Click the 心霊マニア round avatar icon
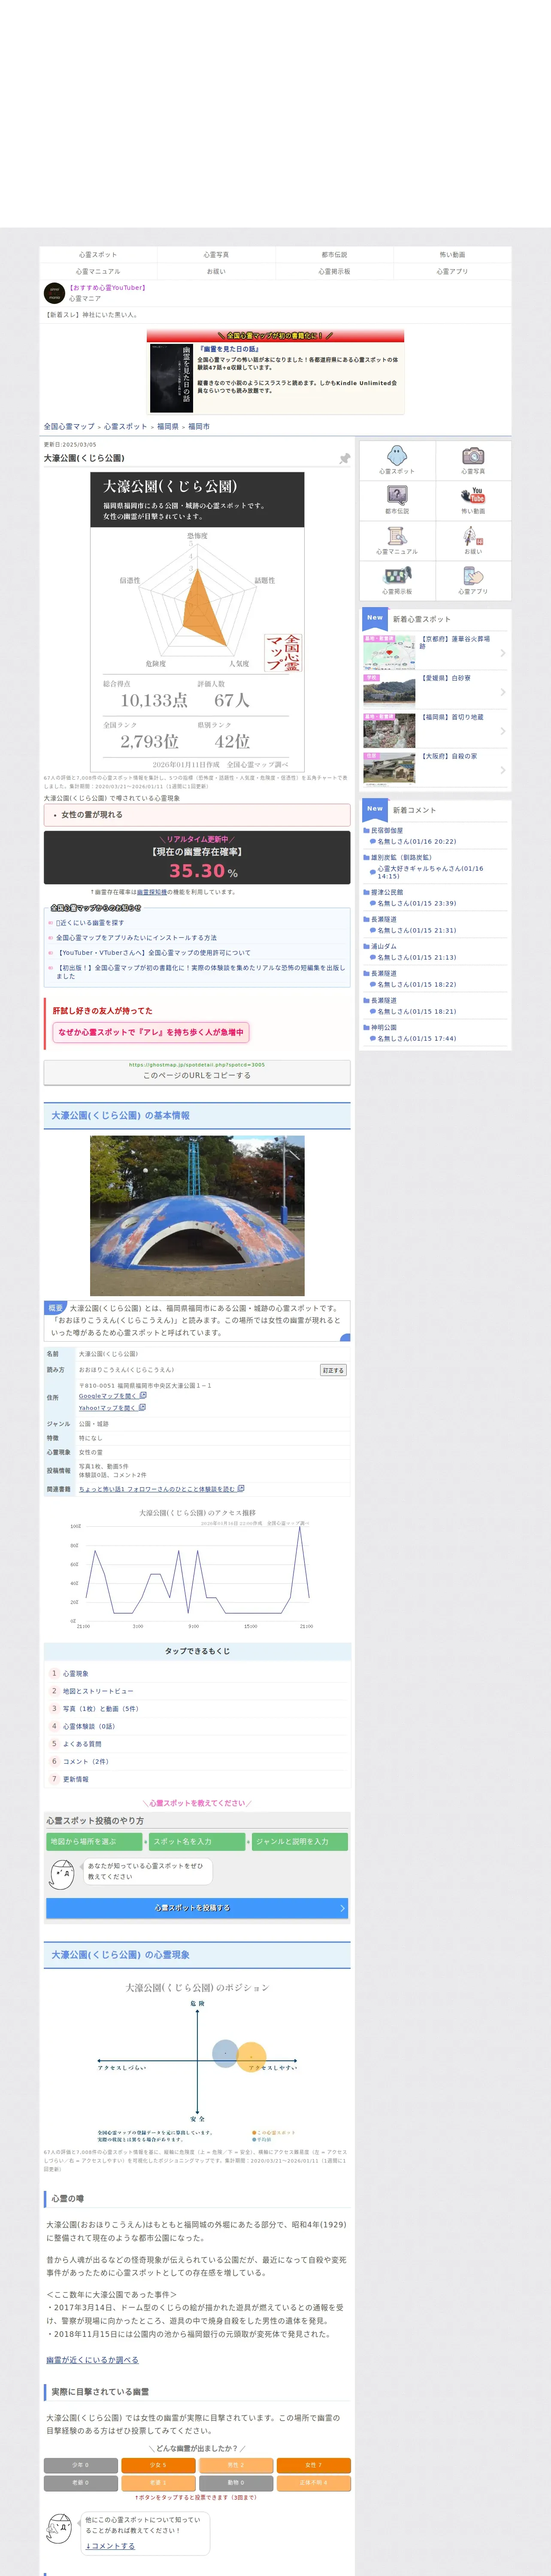 [x=55, y=293]
